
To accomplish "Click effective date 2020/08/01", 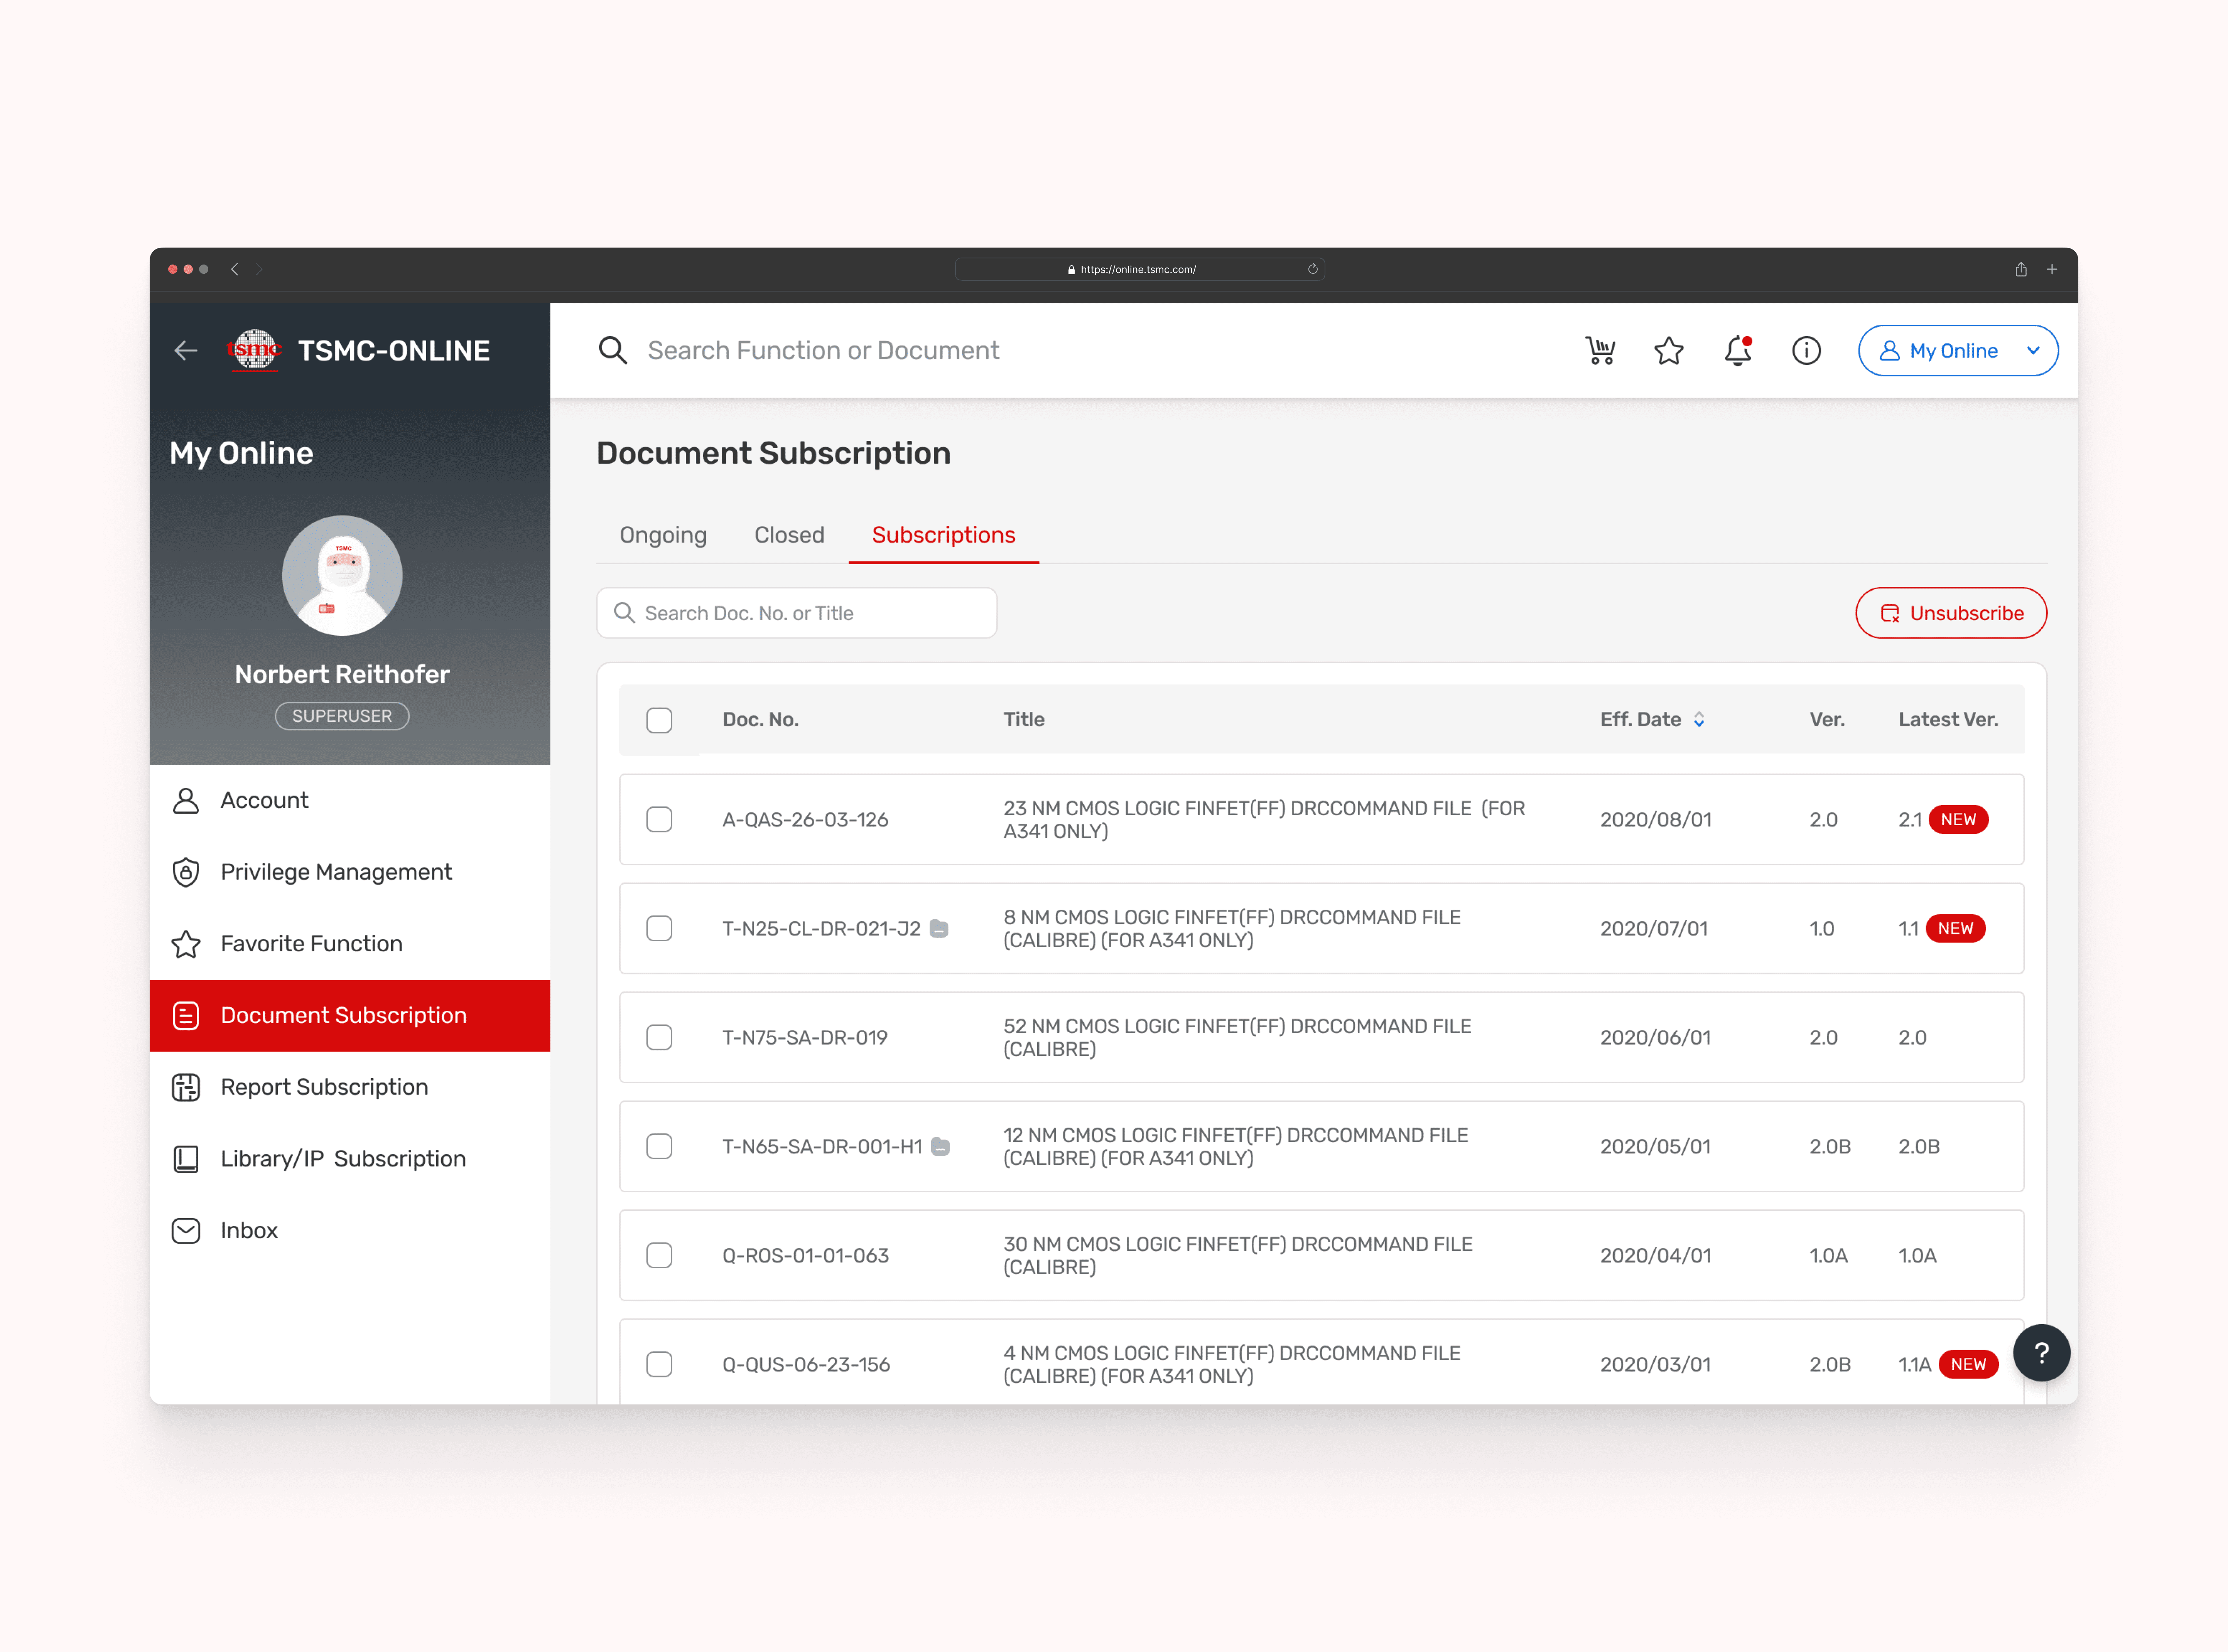I will [1656, 820].
